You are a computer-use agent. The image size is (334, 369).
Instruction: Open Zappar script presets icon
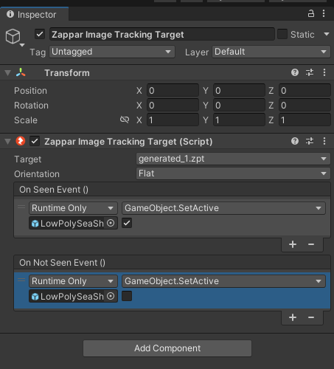click(310, 141)
